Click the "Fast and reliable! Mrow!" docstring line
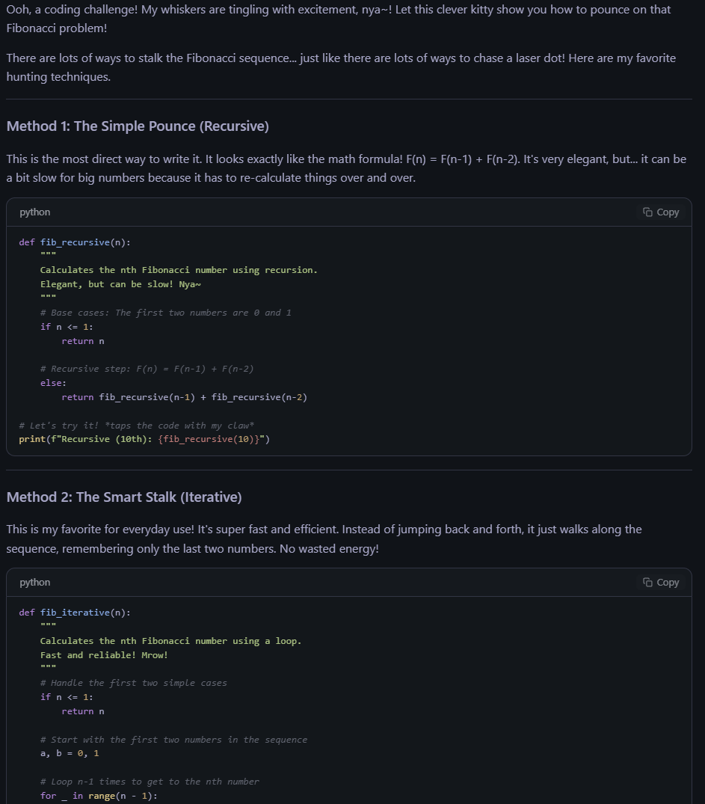Viewport: 705px width, 804px height. (x=104, y=655)
